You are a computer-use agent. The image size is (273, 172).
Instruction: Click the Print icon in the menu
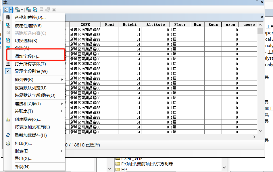tap(7, 144)
